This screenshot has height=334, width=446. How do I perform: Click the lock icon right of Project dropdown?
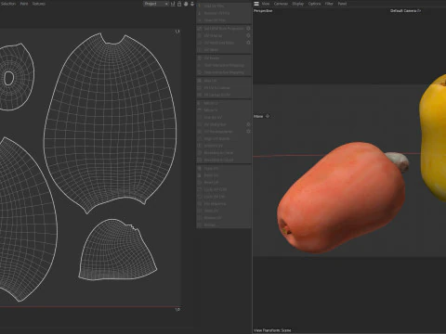(179, 4)
